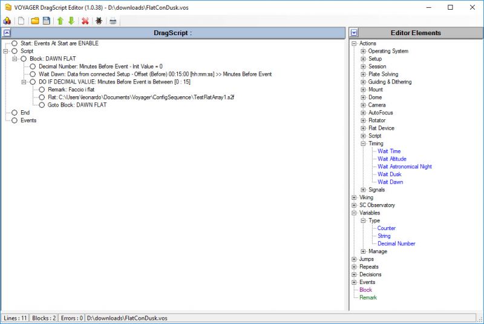This screenshot has width=484, height=324.
Task: Collapse the DragScript panel header button
Action: (7, 33)
